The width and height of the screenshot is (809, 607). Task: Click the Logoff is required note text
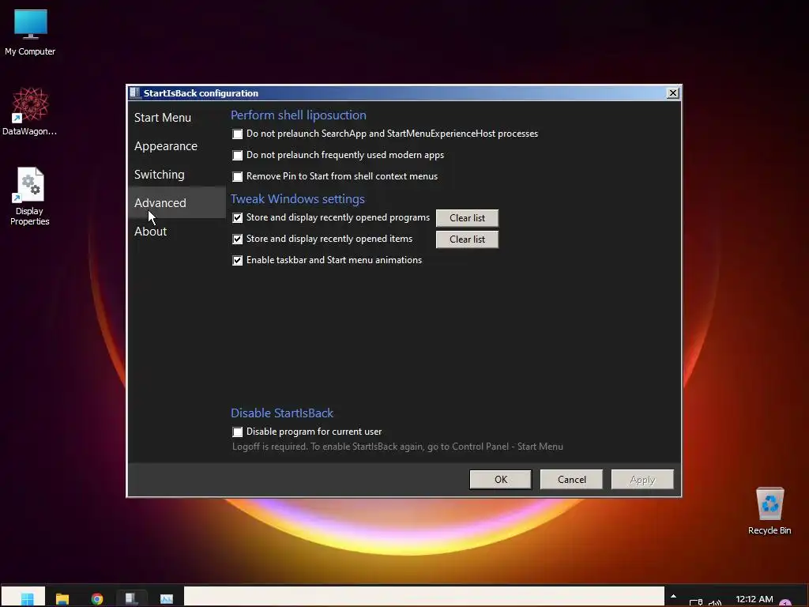[397, 447]
